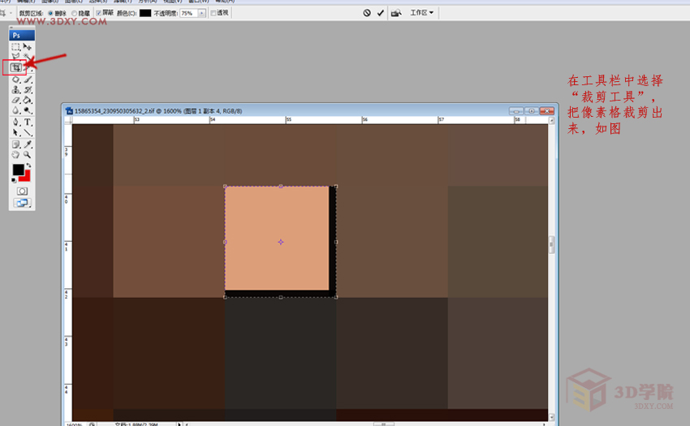
Task: Click the vertical scrollbar down arrow
Action: tap(551, 417)
